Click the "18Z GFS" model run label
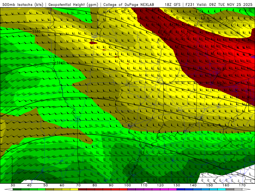The width and height of the screenshot is (255, 191). (x=172, y=5)
